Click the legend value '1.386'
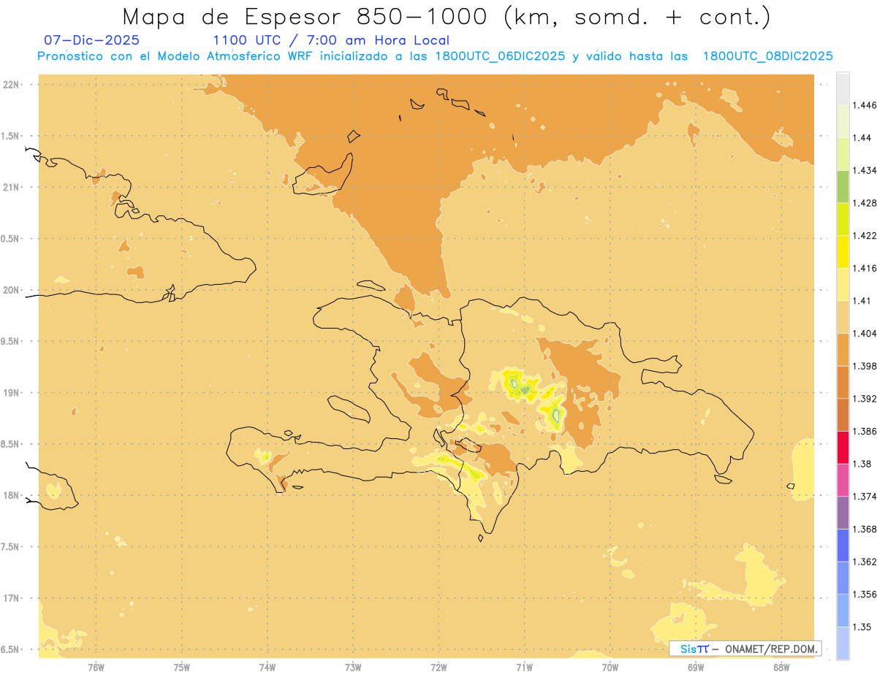This screenshot has width=877, height=677. (865, 431)
